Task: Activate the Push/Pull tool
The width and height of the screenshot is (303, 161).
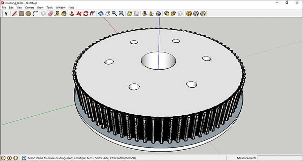Action: [x=72, y=14]
